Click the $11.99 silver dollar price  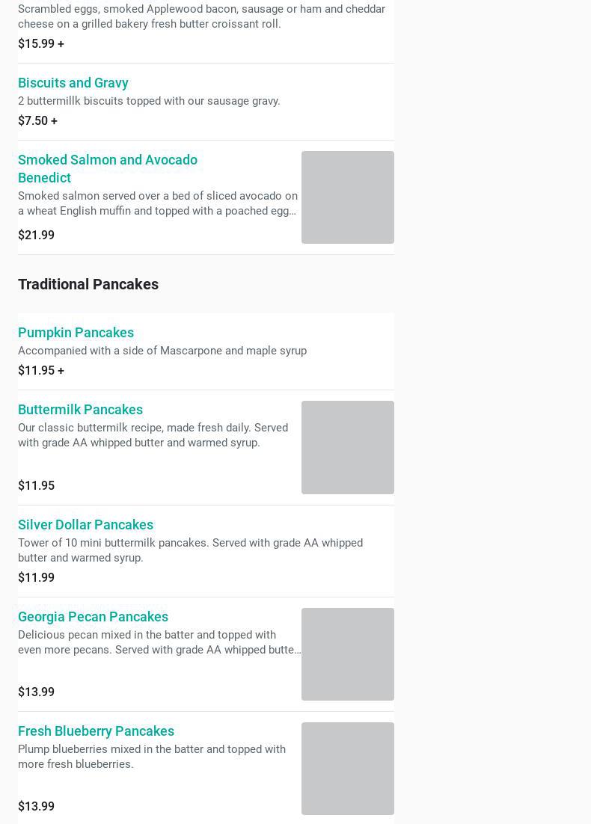[x=36, y=578]
